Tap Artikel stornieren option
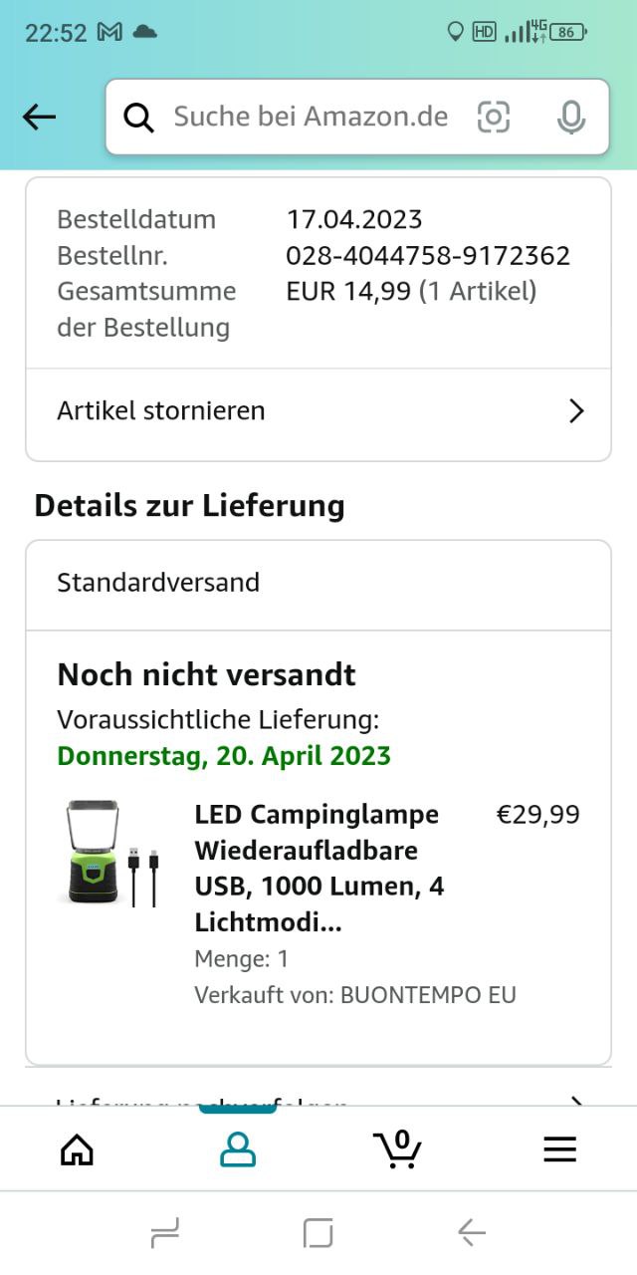 click(x=161, y=411)
